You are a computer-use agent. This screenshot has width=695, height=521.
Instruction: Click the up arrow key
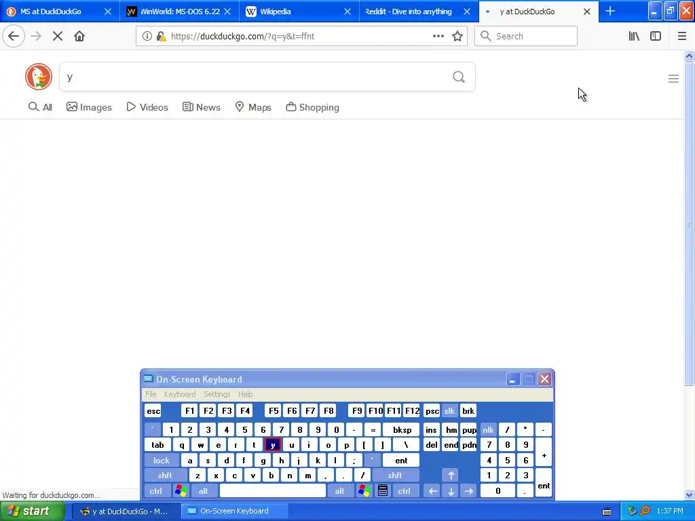[451, 476]
